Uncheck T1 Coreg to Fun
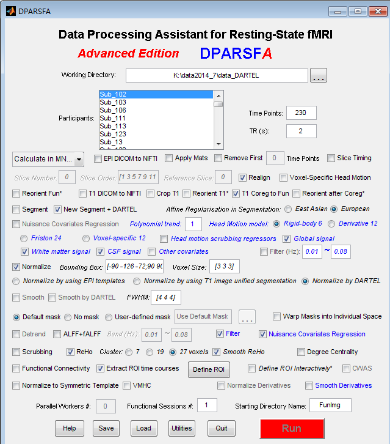 click(x=236, y=193)
